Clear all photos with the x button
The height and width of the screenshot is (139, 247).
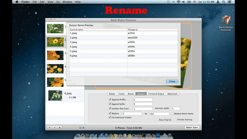pos(60,127)
